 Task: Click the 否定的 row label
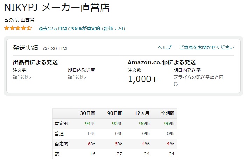click(61, 144)
